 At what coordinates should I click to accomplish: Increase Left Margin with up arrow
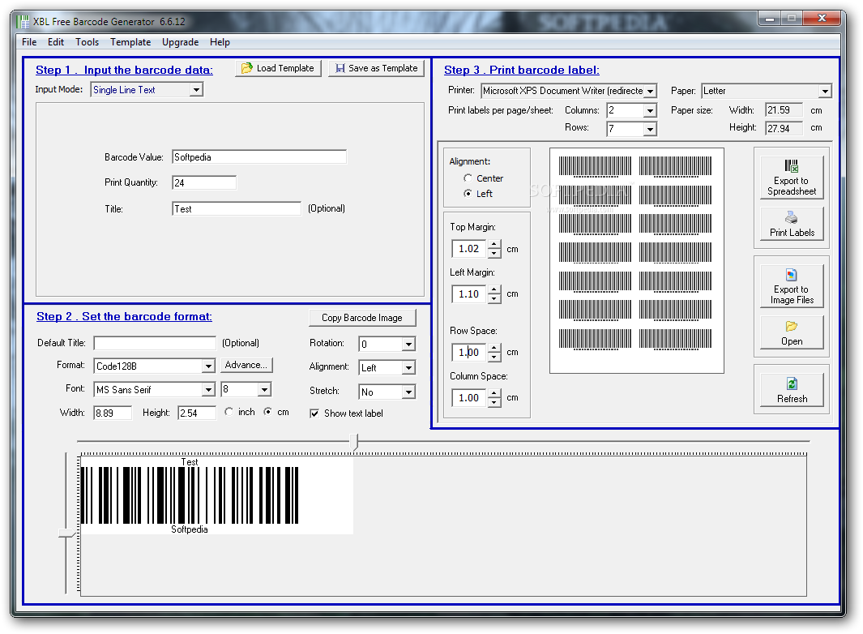[495, 289]
